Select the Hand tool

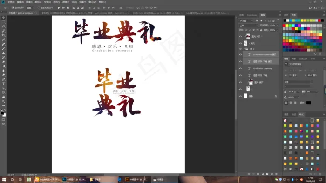(x=3, y=97)
